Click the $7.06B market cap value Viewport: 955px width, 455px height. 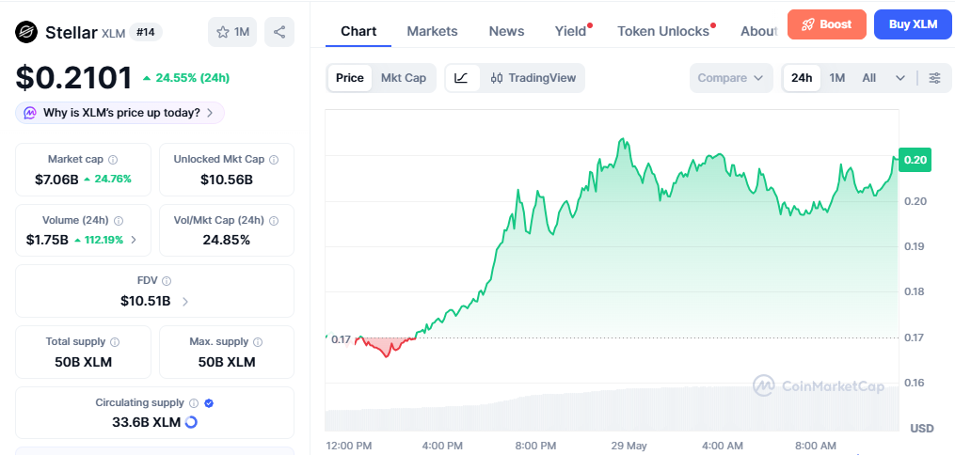[x=56, y=179]
